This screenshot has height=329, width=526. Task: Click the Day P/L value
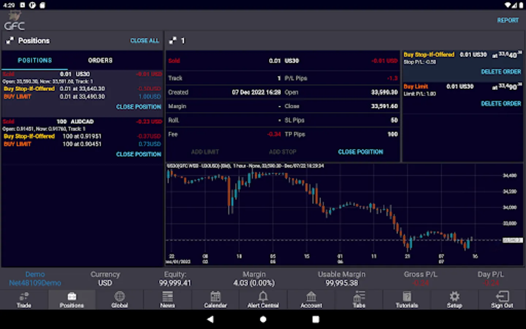pos(491,283)
